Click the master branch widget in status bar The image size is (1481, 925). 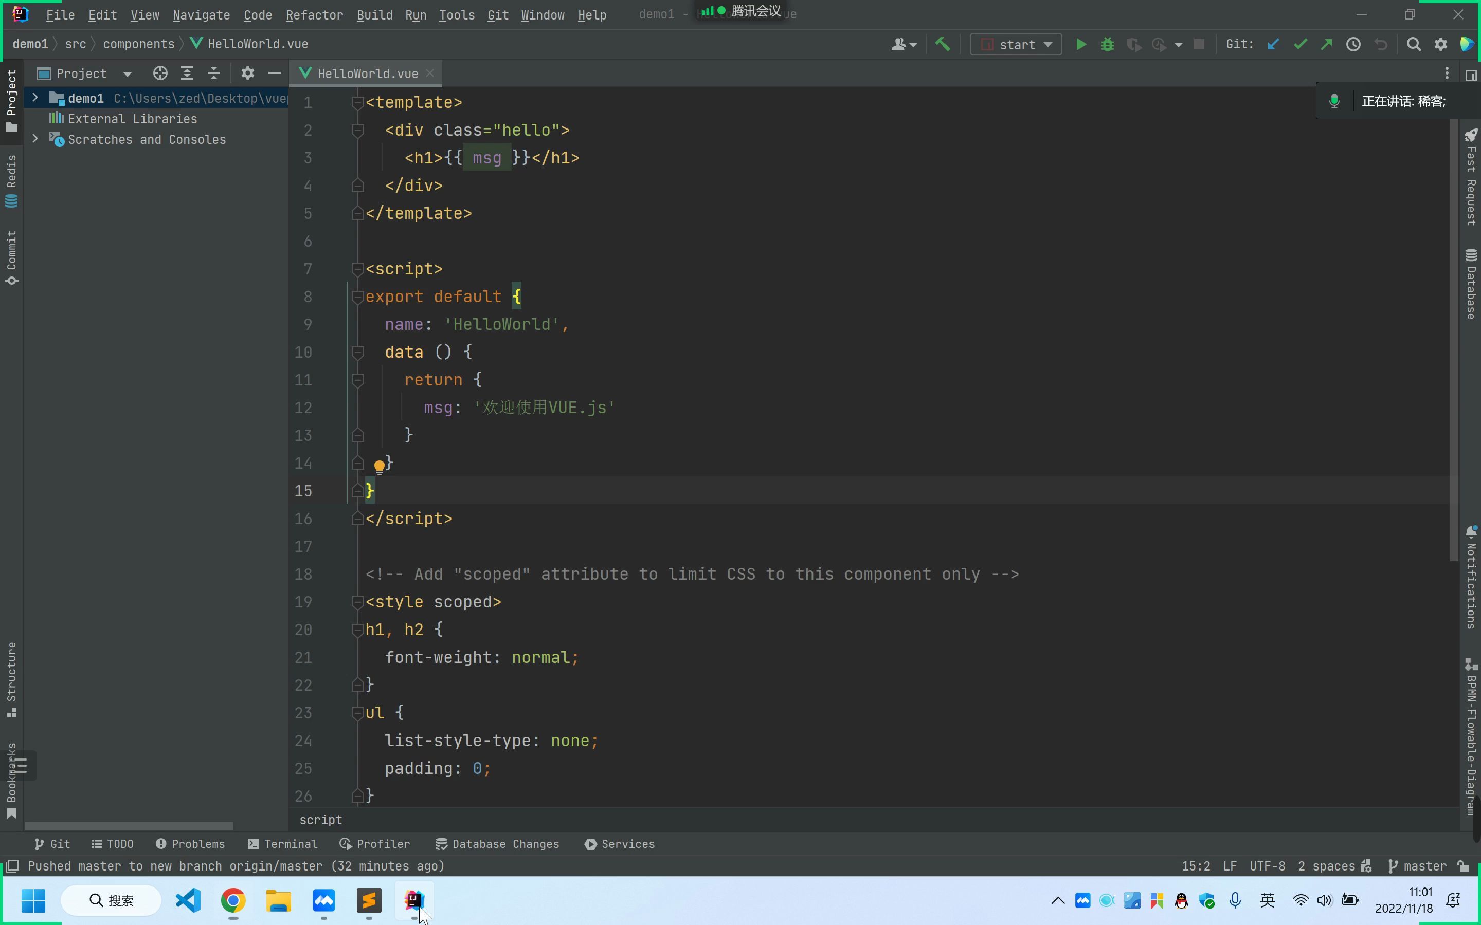[1418, 866]
